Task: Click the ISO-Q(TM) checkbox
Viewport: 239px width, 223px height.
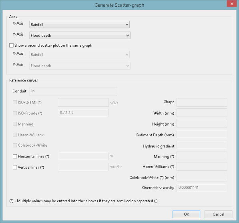Action: point(15,102)
